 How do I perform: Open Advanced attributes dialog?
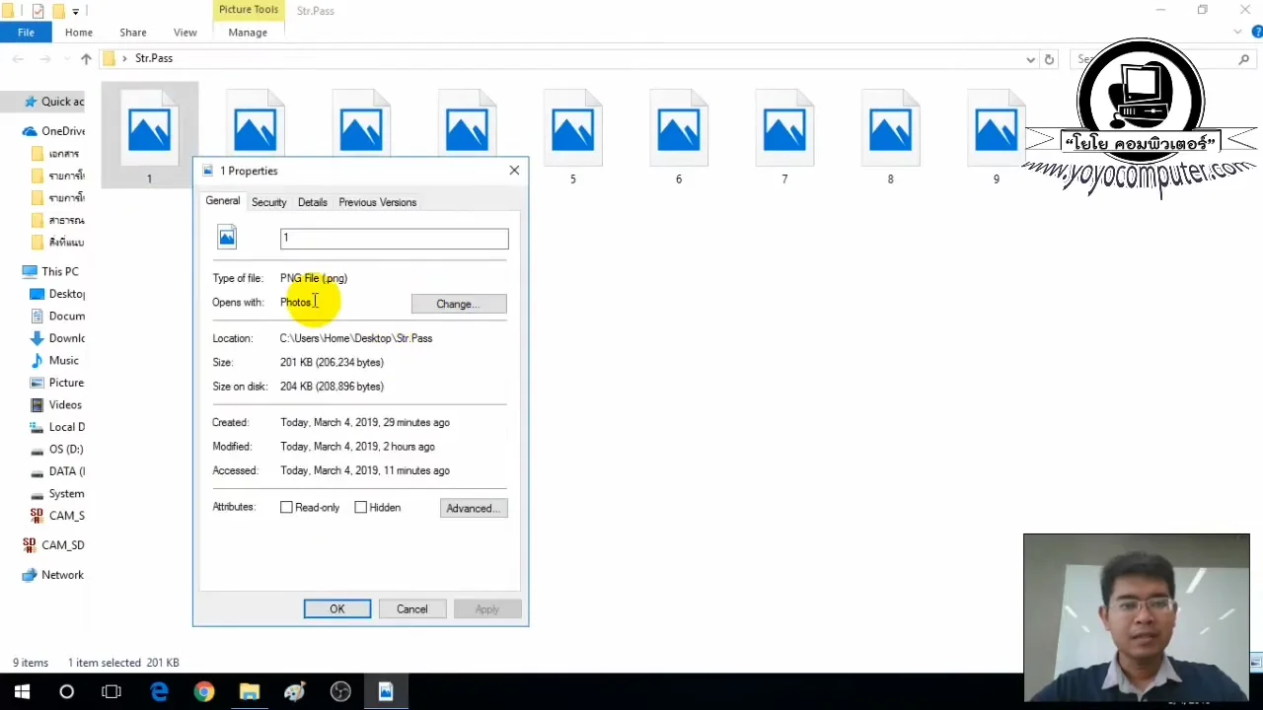[x=473, y=508]
